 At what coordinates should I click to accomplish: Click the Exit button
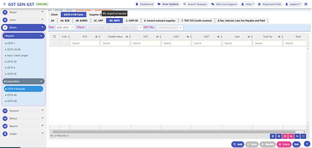click(x=296, y=144)
